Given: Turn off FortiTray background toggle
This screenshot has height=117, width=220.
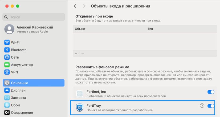Looking at the screenshot, I should click(211, 106).
